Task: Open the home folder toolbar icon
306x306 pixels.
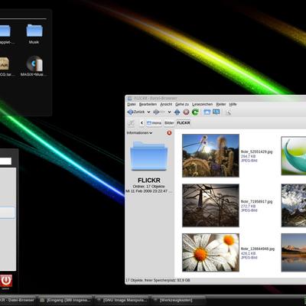Action: [207, 112]
